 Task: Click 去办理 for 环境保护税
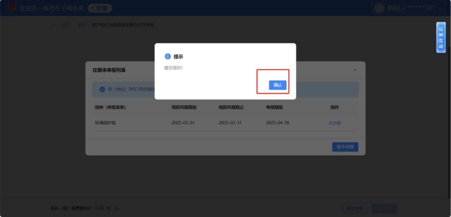click(x=334, y=123)
